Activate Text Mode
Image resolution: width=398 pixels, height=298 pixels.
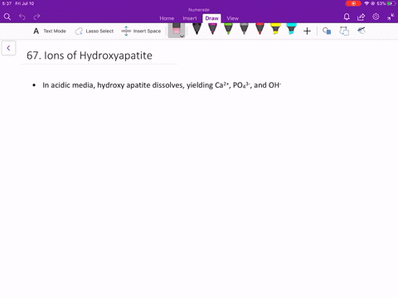pos(50,31)
